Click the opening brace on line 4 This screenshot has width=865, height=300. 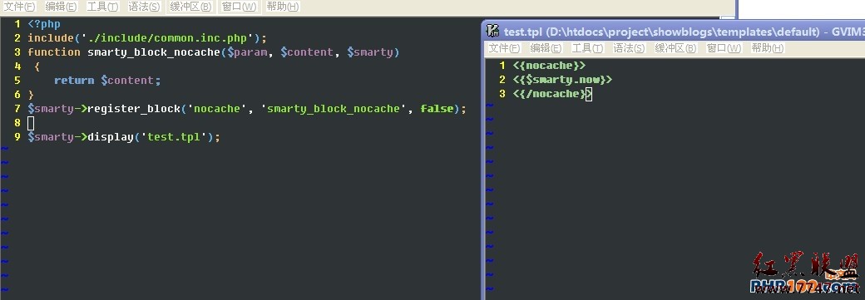click(37, 66)
